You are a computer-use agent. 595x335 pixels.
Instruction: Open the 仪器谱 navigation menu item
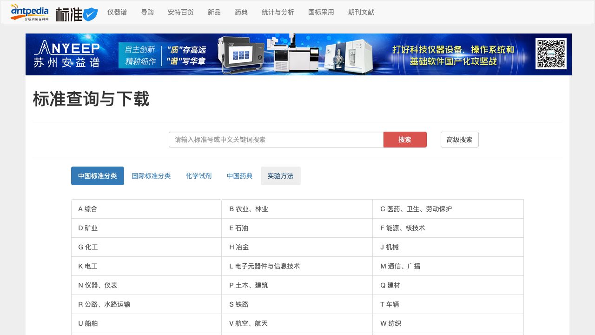pos(117,12)
